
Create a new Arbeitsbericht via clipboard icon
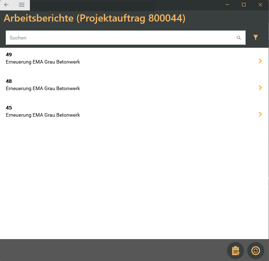click(236, 251)
